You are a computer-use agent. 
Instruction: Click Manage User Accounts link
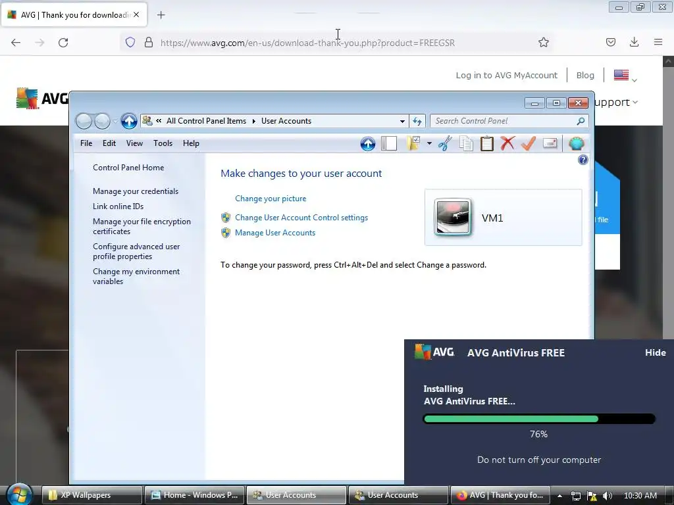click(275, 233)
